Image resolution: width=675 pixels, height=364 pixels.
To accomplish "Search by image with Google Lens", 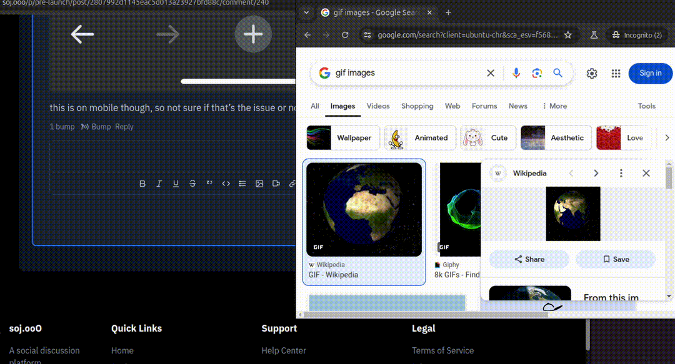I will [537, 72].
